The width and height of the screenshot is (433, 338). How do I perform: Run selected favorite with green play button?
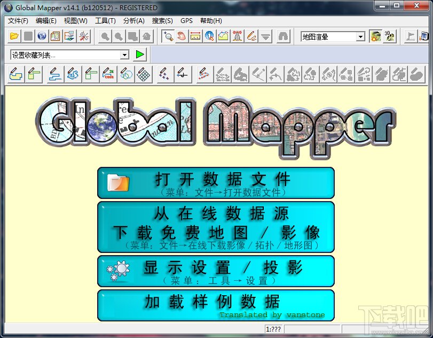click(140, 55)
